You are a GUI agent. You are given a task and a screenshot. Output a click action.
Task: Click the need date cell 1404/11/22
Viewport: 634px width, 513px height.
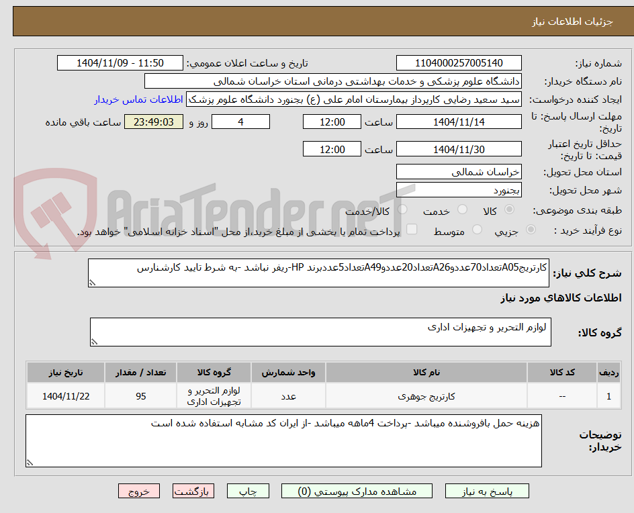click(x=66, y=396)
